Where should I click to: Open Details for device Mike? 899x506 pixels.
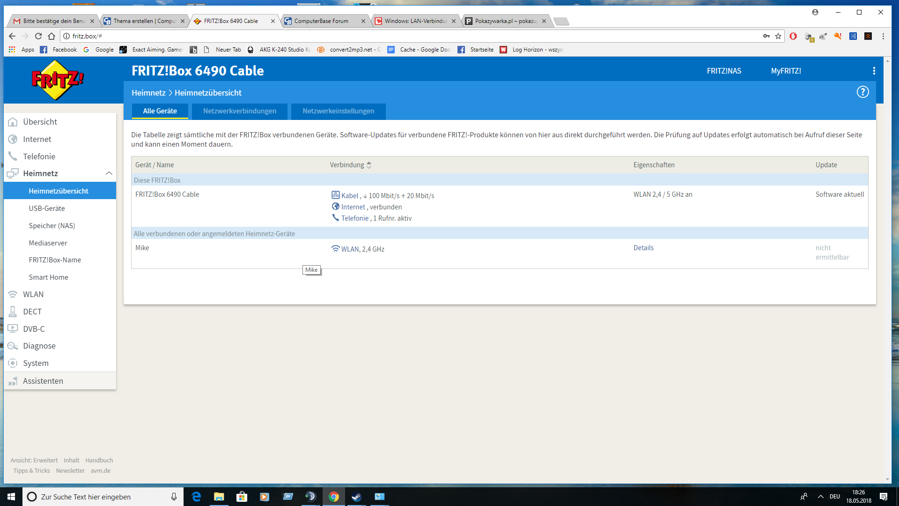[643, 248]
